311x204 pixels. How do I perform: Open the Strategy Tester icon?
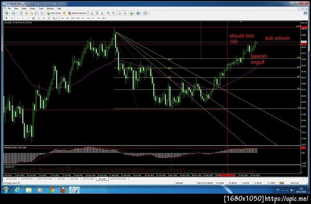42,13
